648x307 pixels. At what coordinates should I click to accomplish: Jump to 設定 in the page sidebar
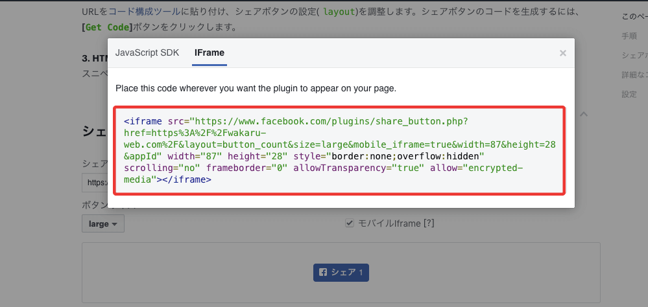629,94
